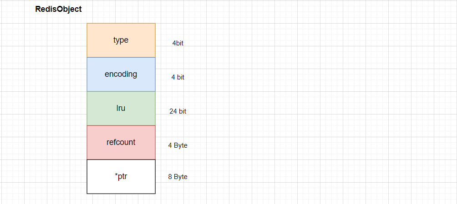Click the bottom edge of the *ptr box
The width and height of the screenshot is (457, 204).
coord(121,194)
